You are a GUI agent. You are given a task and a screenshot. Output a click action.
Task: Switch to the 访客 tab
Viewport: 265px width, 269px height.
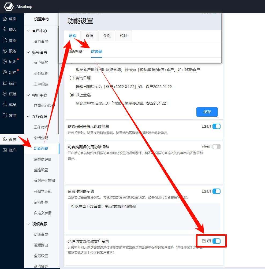[x=72, y=36]
